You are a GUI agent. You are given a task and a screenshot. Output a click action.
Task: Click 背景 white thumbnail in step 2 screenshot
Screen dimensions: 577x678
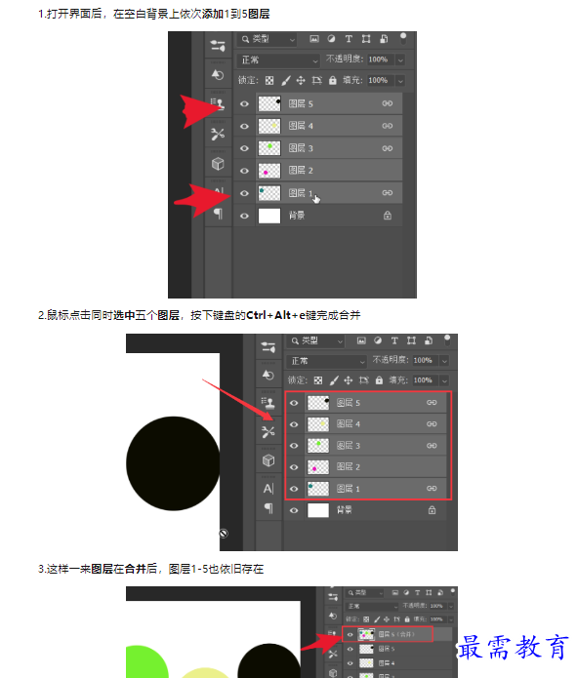(x=318, y=510)
